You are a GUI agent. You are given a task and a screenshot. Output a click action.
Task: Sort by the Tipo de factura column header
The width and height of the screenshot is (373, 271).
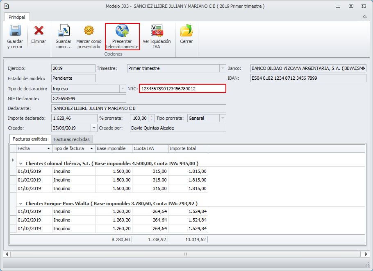click(x=73, y=148)
